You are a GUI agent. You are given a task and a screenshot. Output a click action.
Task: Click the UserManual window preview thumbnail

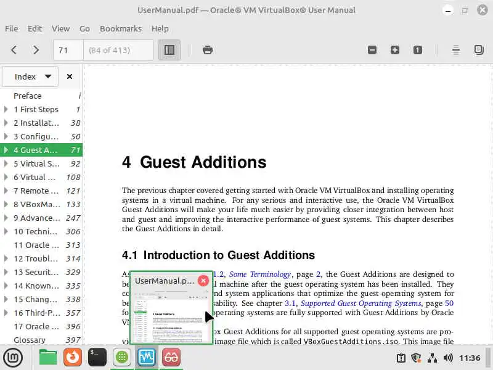pos(171,316)
